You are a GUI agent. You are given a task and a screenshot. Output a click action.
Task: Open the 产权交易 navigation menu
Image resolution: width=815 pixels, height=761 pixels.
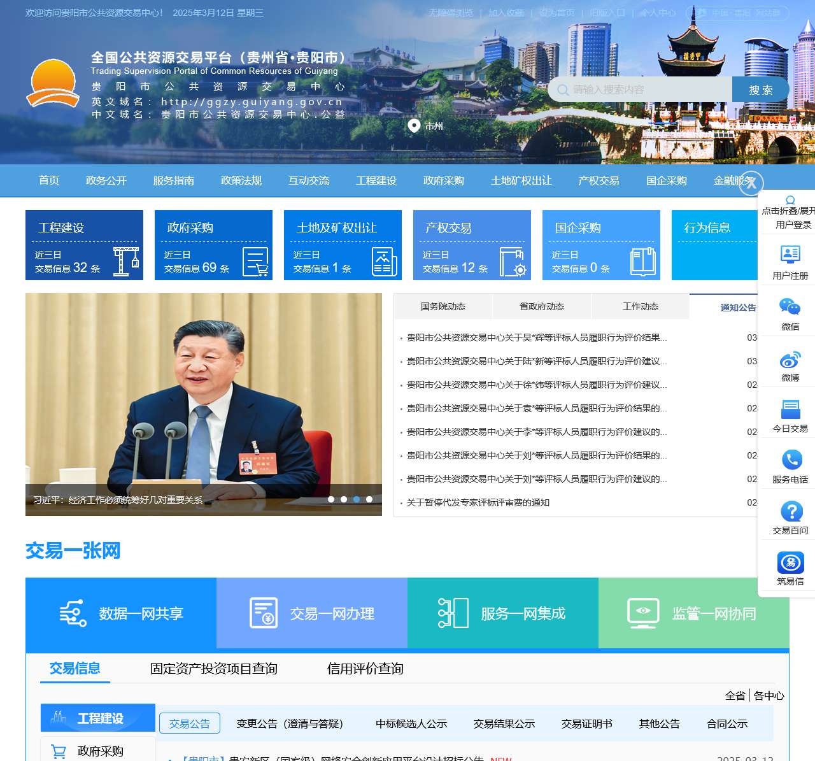point(599,181)
